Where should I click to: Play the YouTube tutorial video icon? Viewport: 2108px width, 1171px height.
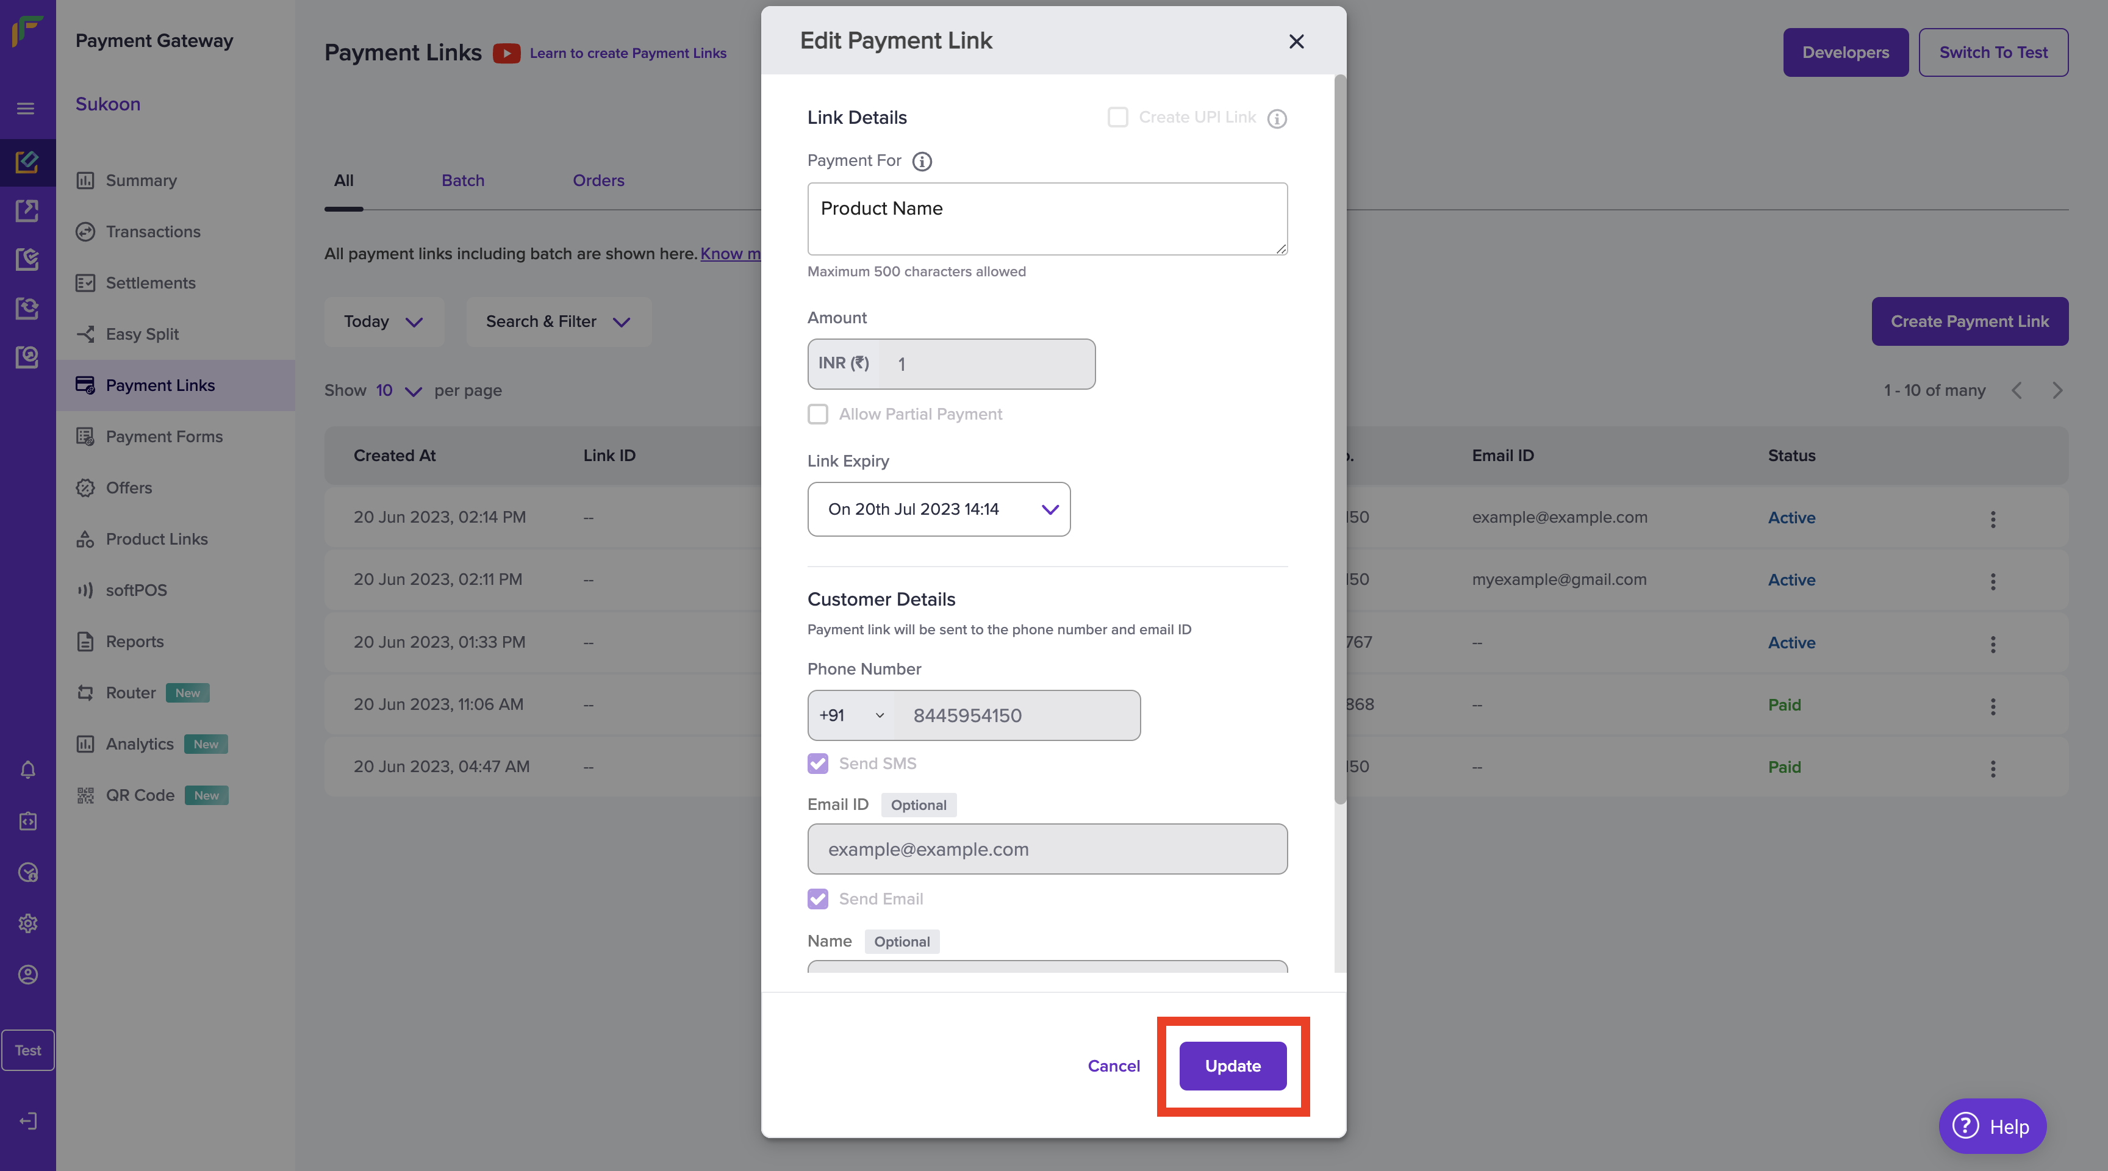pos(506,53)
